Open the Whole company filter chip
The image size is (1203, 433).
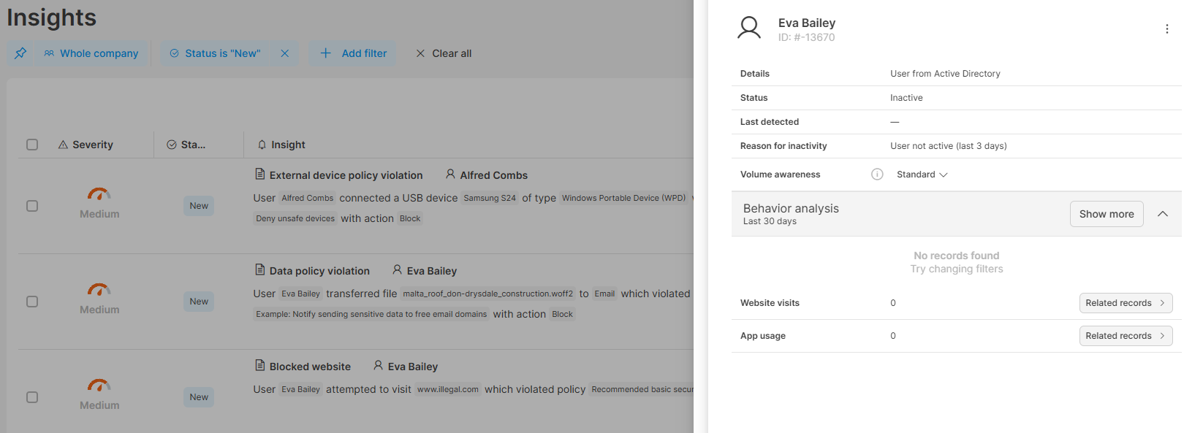[91, 53]
